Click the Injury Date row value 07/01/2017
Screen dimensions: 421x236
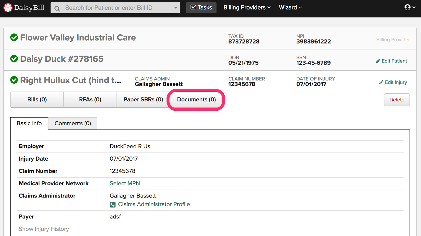124,159
